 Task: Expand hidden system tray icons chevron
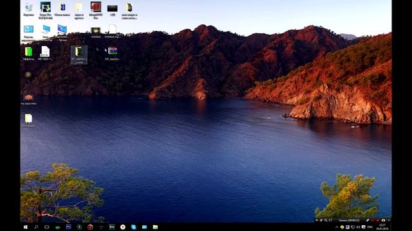tap(337, 227)
